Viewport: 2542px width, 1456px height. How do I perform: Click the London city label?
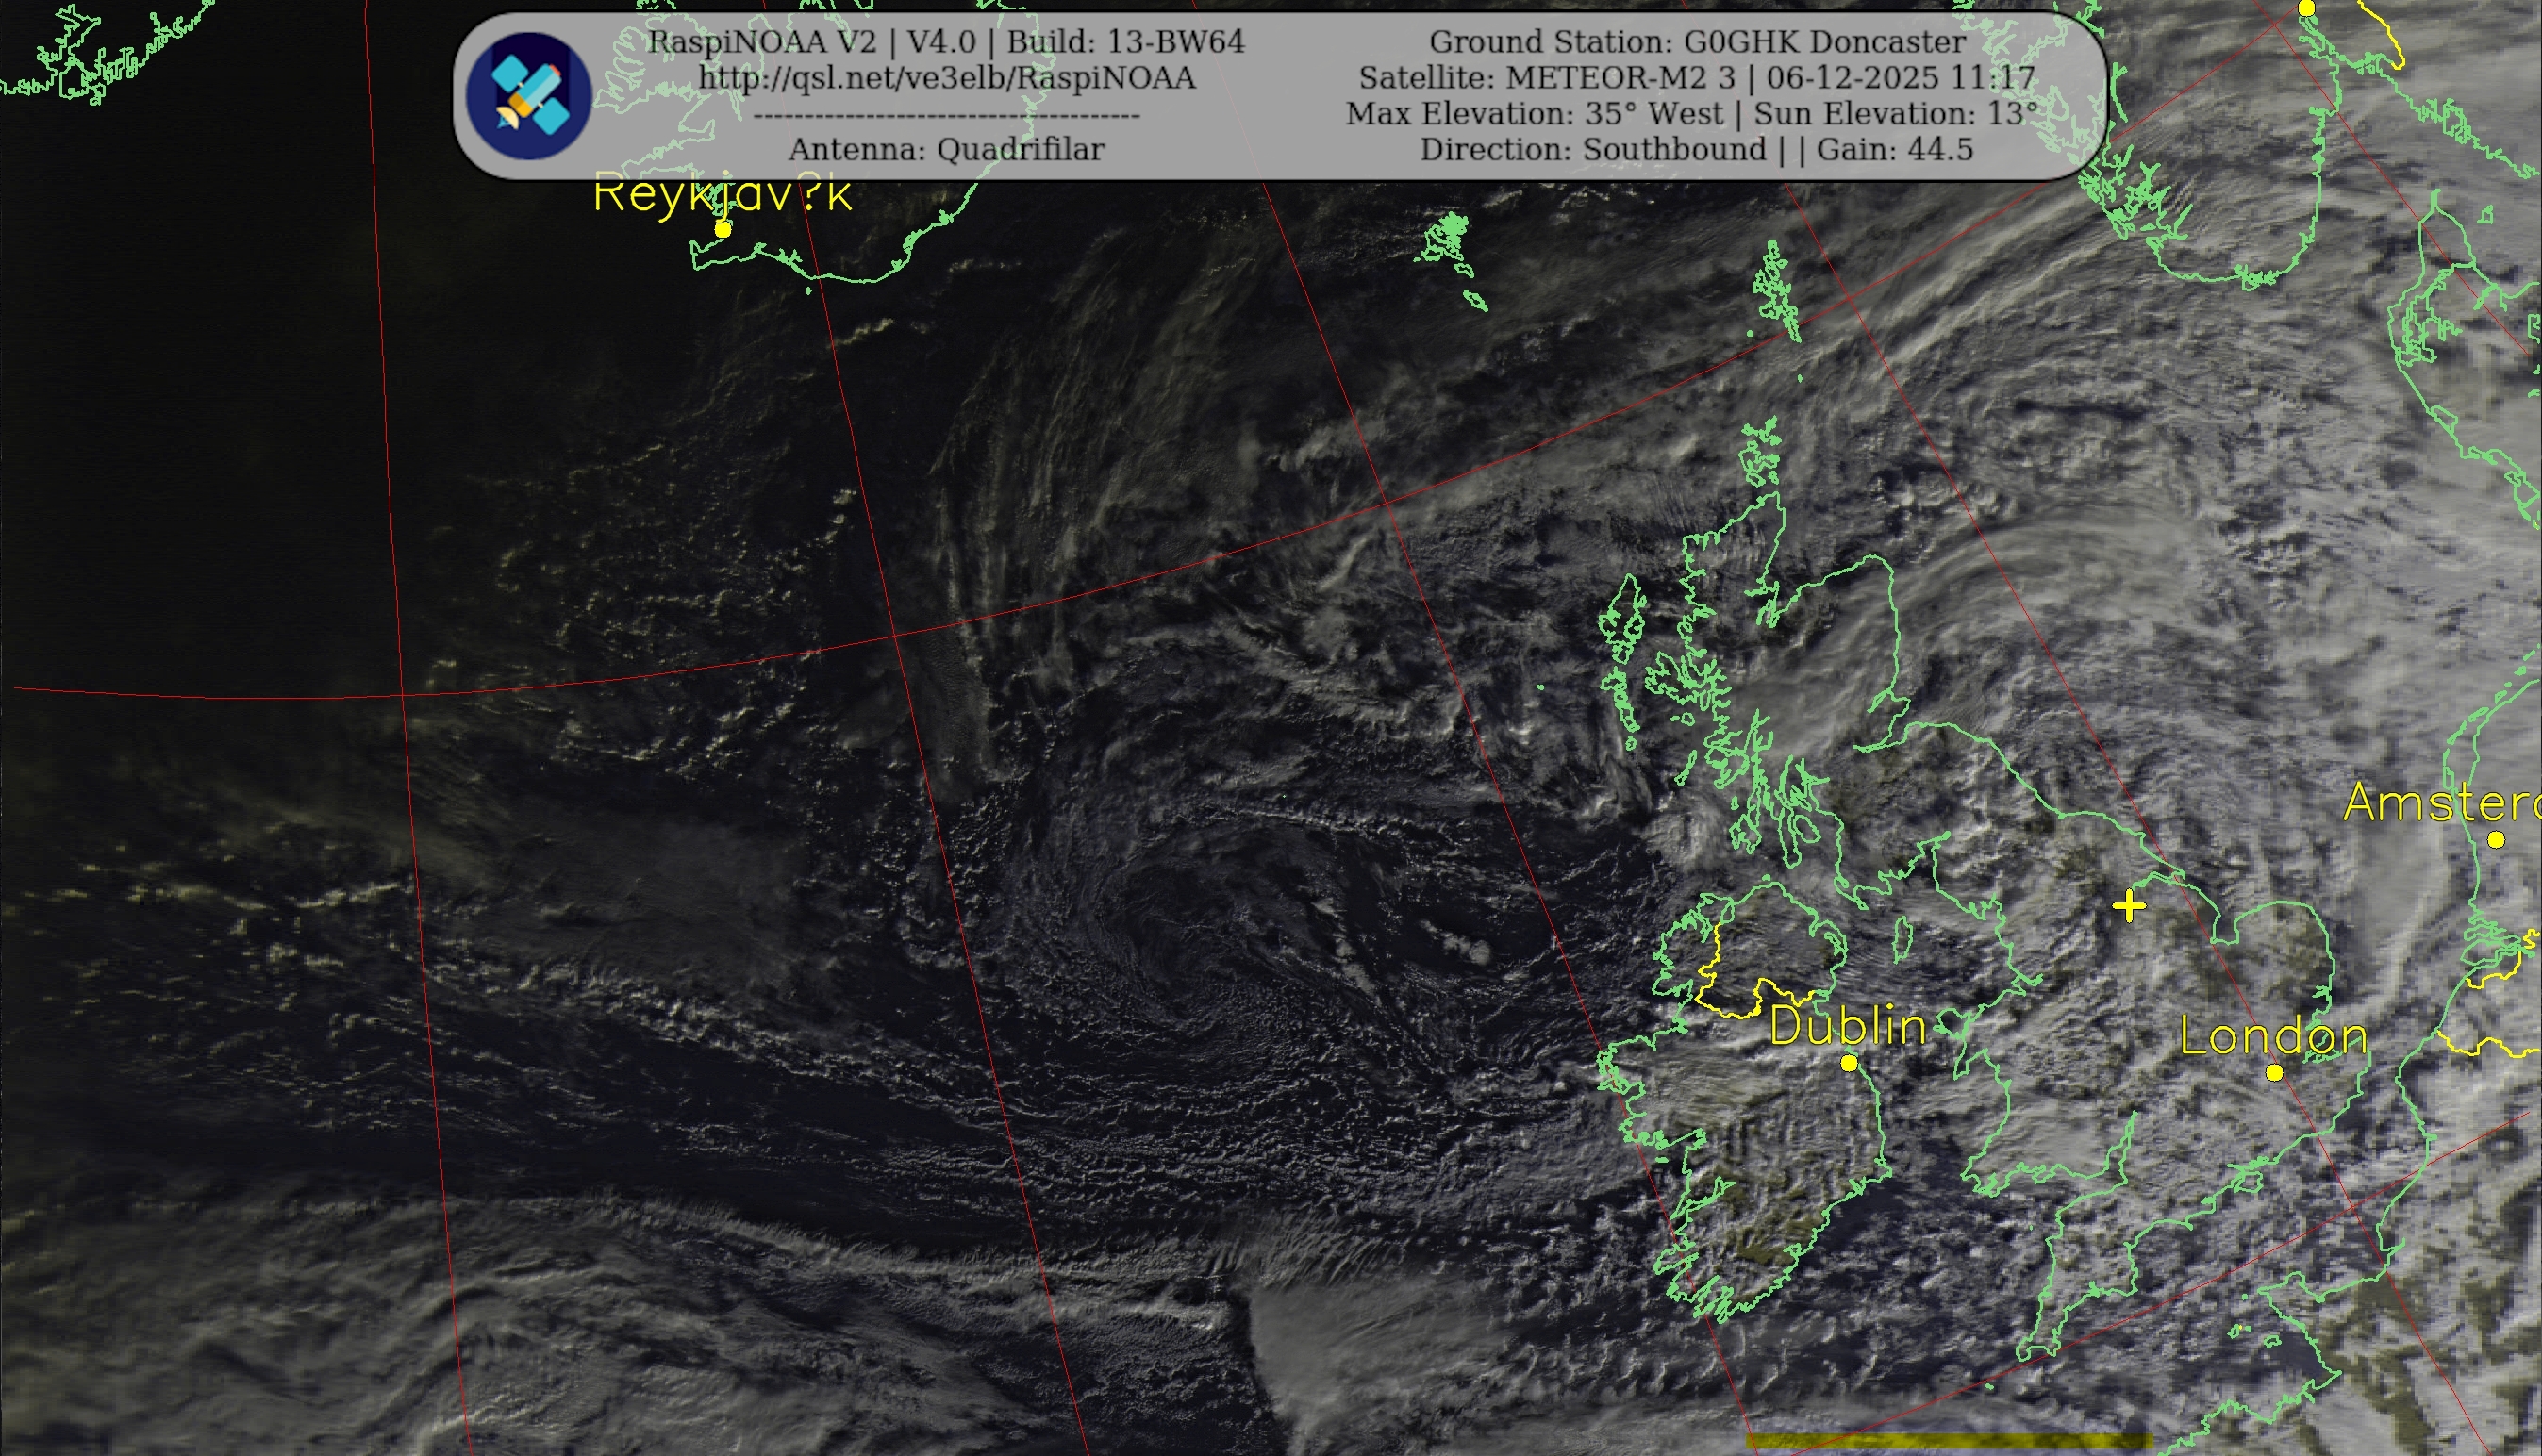point(2273,1036)
